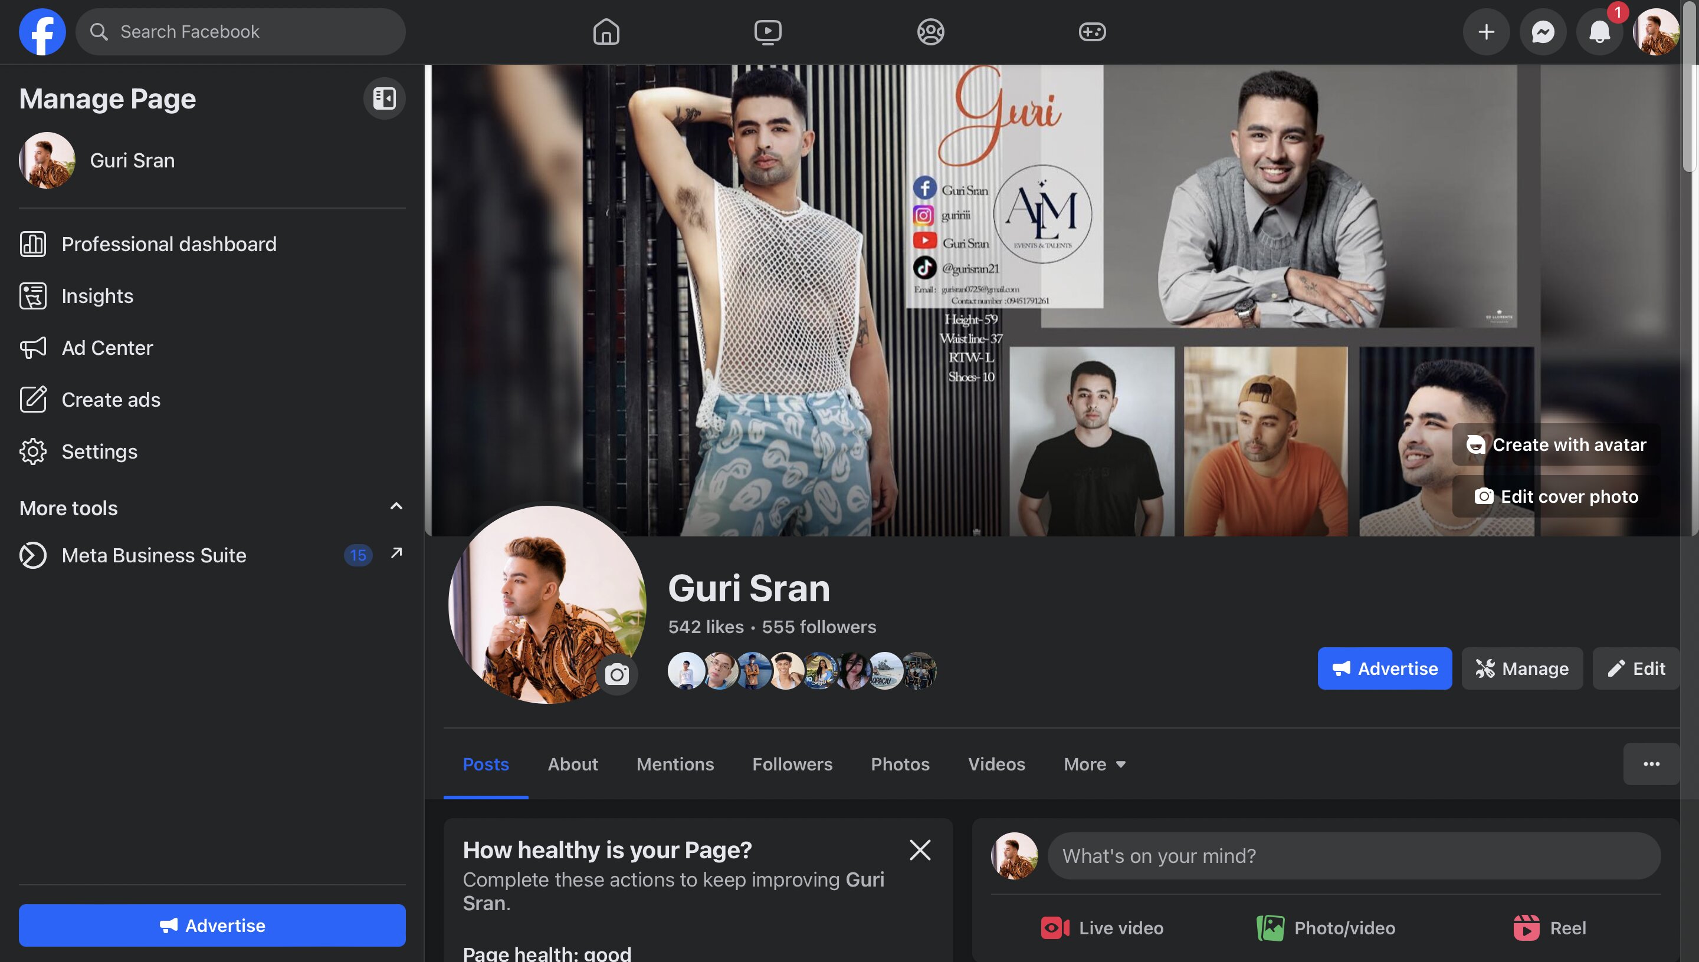Click the Search Facebook field

[241, 32]
